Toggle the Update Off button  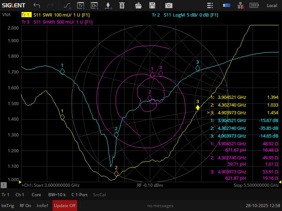click(x=65, y=206)
